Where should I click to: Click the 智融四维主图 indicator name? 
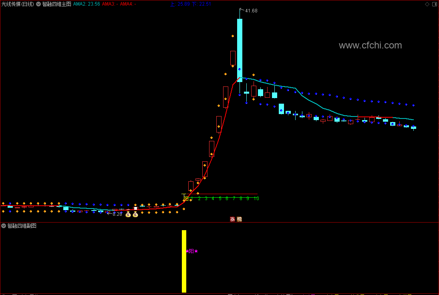56,4
